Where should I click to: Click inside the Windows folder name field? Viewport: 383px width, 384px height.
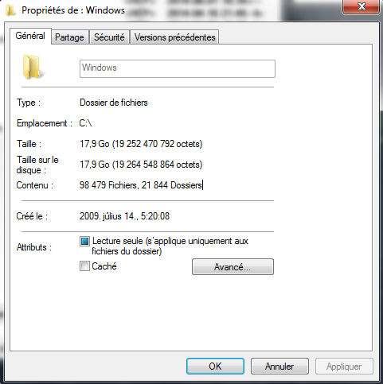178,68
